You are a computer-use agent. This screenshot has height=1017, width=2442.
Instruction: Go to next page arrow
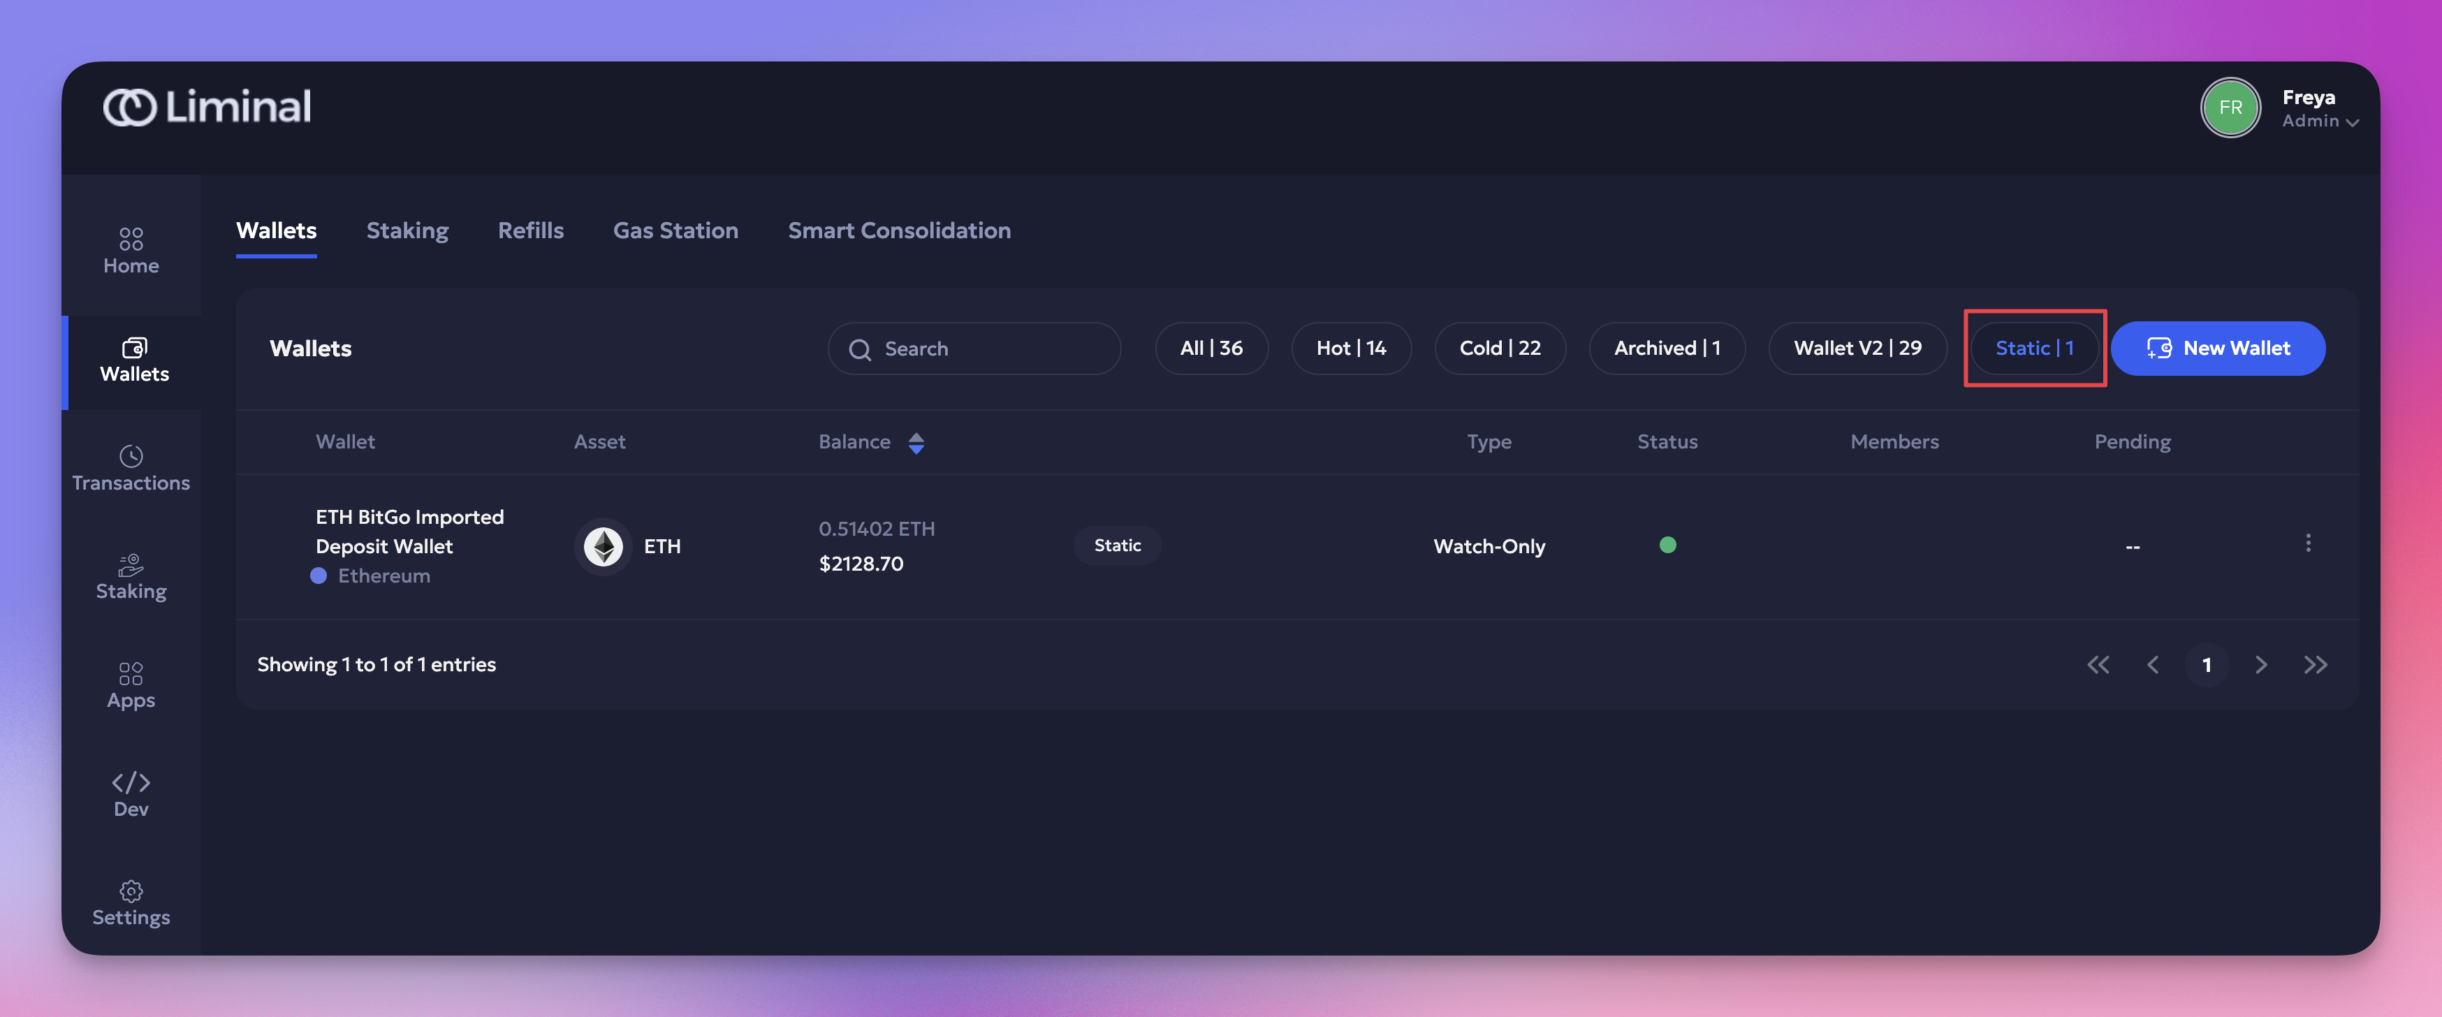click(2261, 664)
